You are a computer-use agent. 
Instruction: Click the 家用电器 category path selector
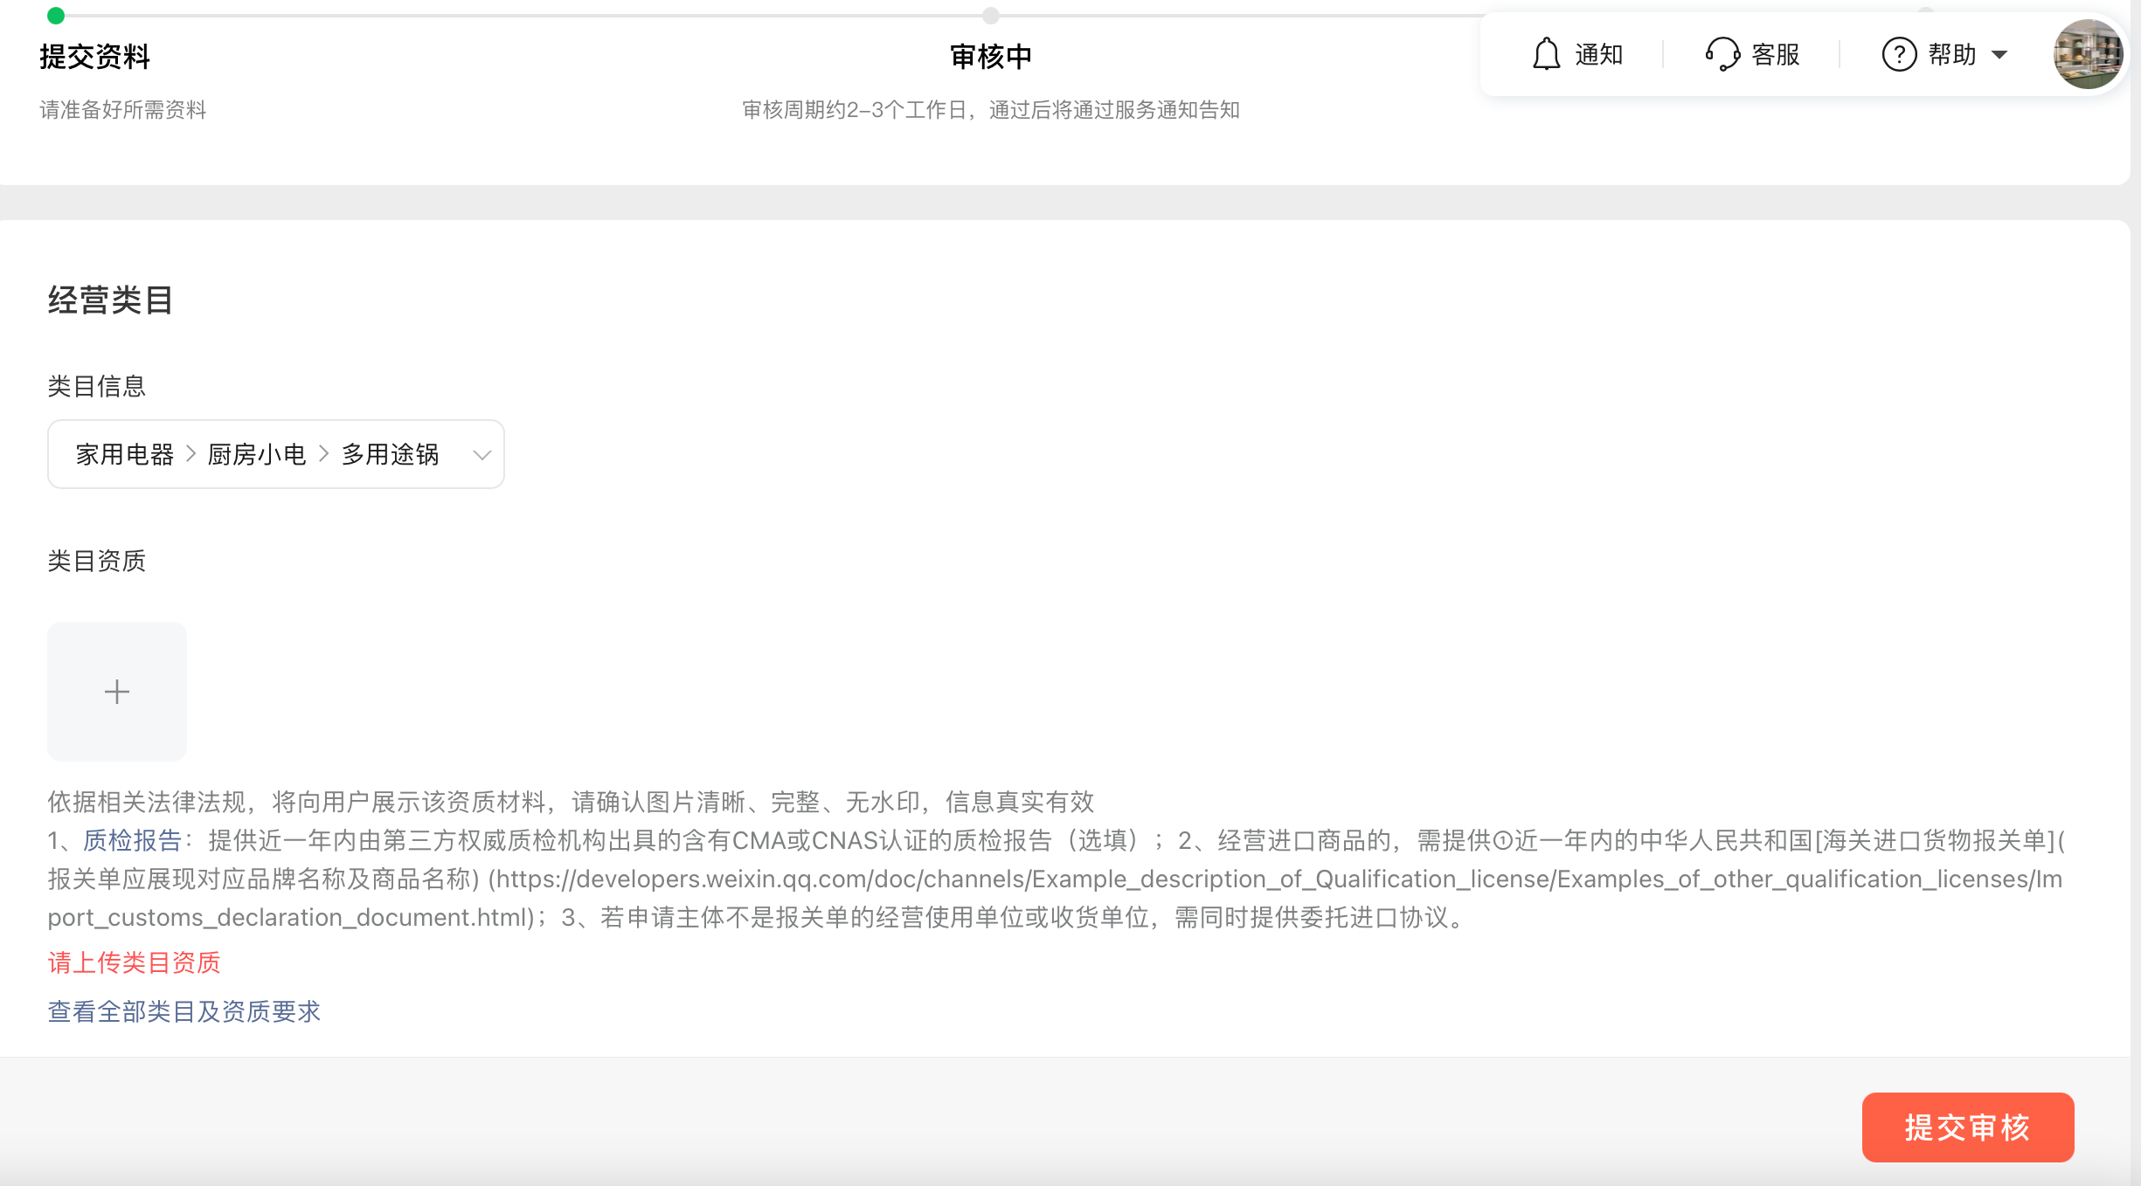125,455
